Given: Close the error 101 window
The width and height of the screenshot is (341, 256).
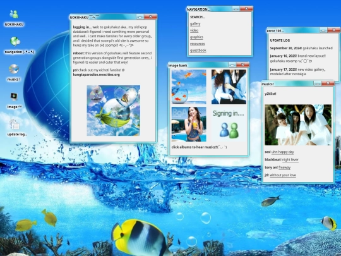Looking at the screenshot, I should click(x=334, y=30).
